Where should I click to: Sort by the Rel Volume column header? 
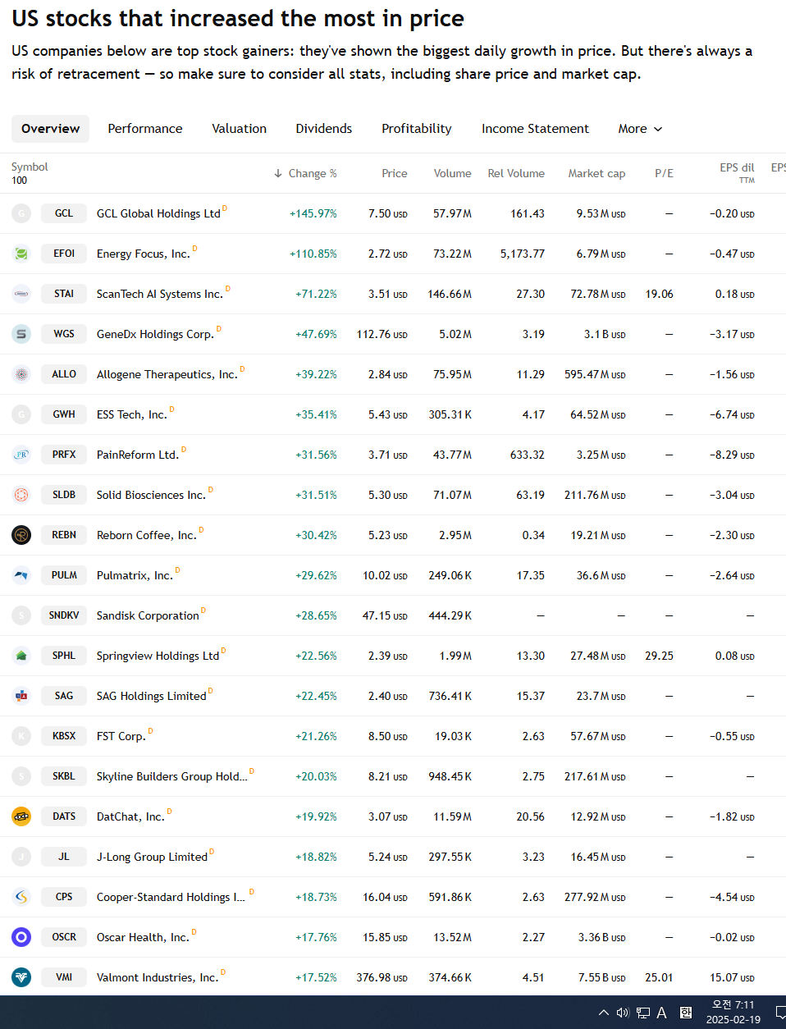[x=516, y=173]
